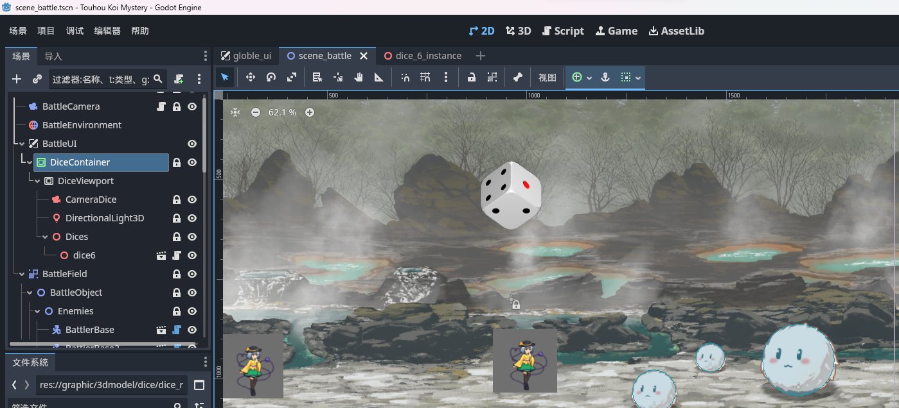Activate the Select mode arrow tool
The width and height of the screenshot is (899, 408).
coord(225,78)
